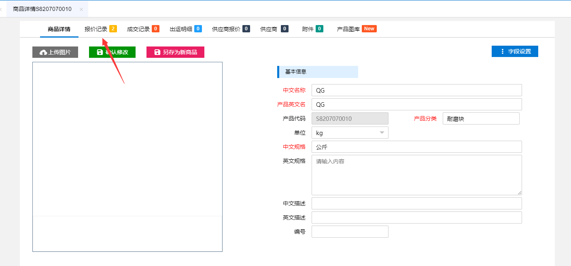Open 字段设置 field settings
Viewport: 571px width, 266px height.
point(515,51)
